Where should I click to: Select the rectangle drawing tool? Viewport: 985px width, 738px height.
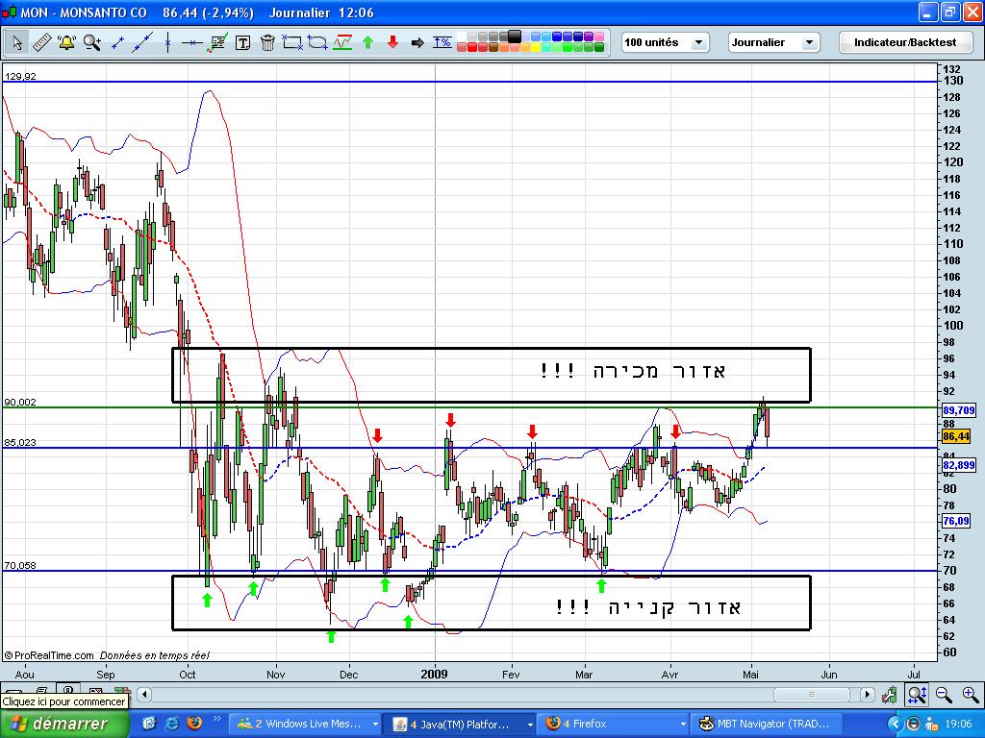(292, 42)
